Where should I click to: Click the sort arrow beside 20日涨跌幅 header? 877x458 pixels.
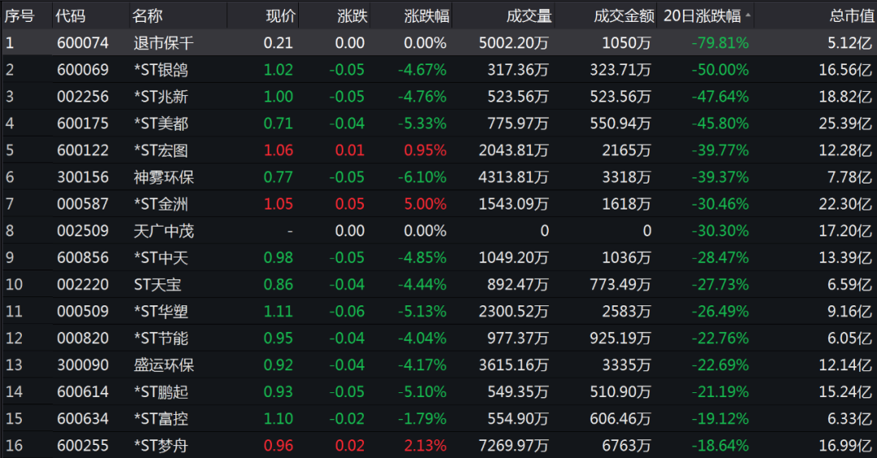click(748, 15)
